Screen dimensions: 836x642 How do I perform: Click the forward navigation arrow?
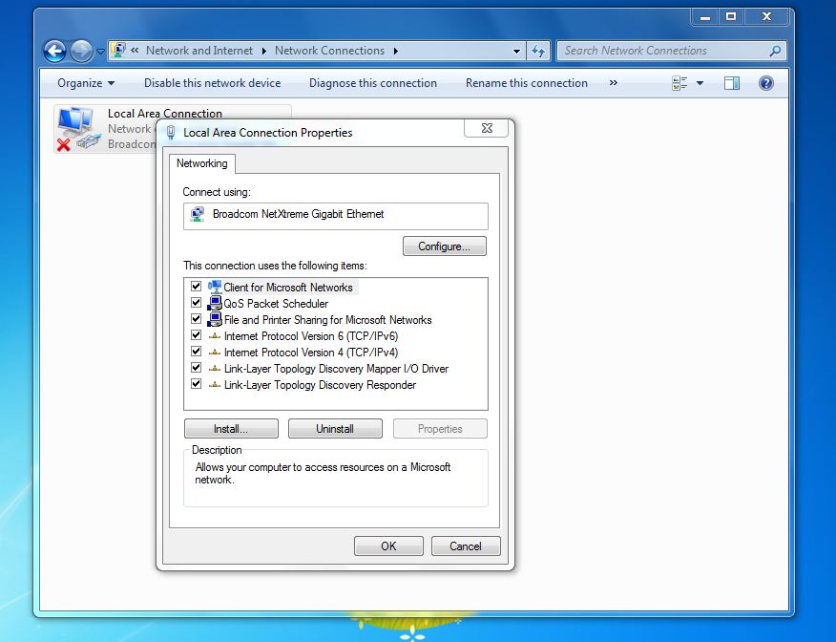[x=81, y=52]
